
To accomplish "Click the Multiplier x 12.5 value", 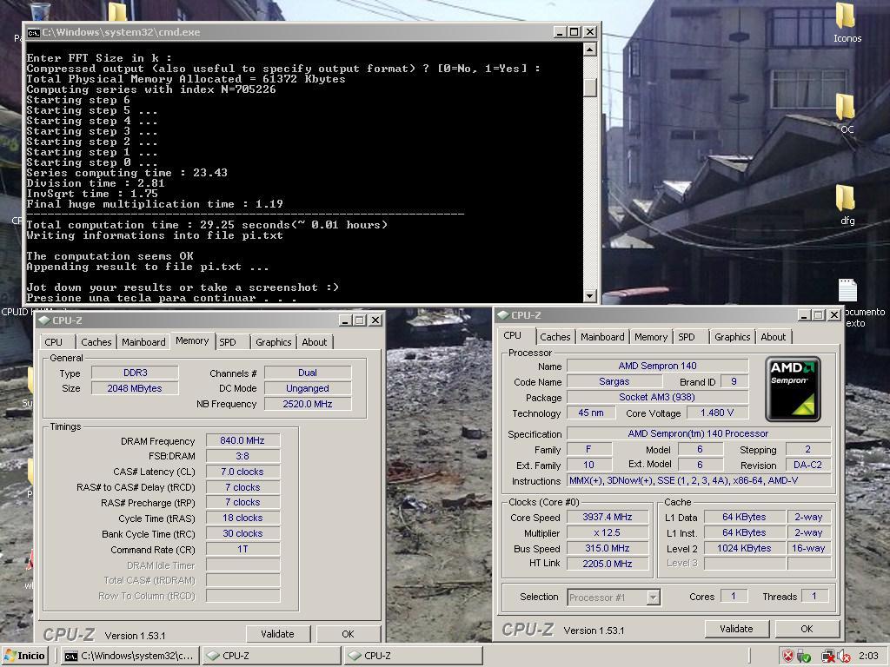I will [608, 532].
